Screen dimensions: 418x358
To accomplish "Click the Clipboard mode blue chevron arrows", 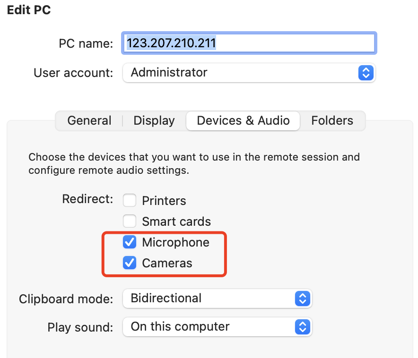I will tap(302, 298).
